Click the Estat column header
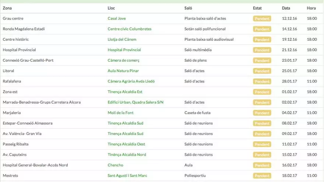The image size is (324, 182). pyautogui.click(x=257, y=8)
